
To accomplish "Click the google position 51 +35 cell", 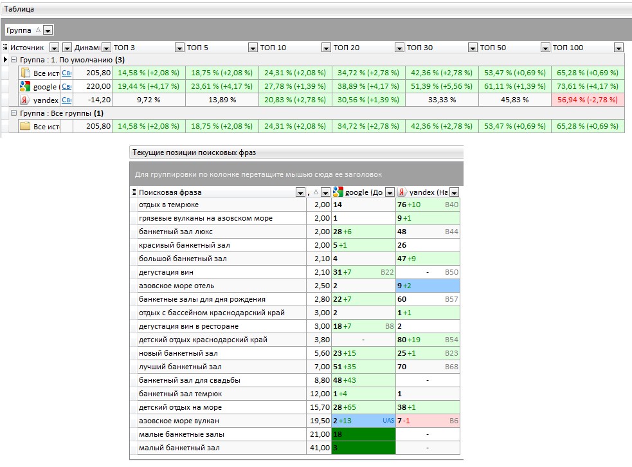I will (x=363, y=367).
